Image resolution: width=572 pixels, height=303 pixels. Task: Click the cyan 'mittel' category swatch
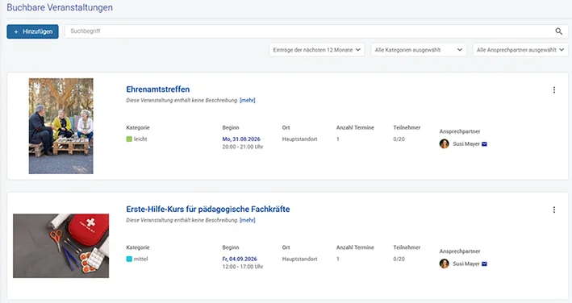pyautogui.click(x=129, y=259)
